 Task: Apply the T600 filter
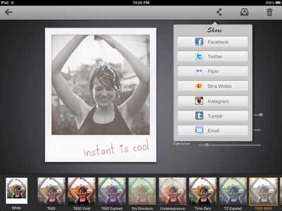pyautogui.click(x=51, y=191)
